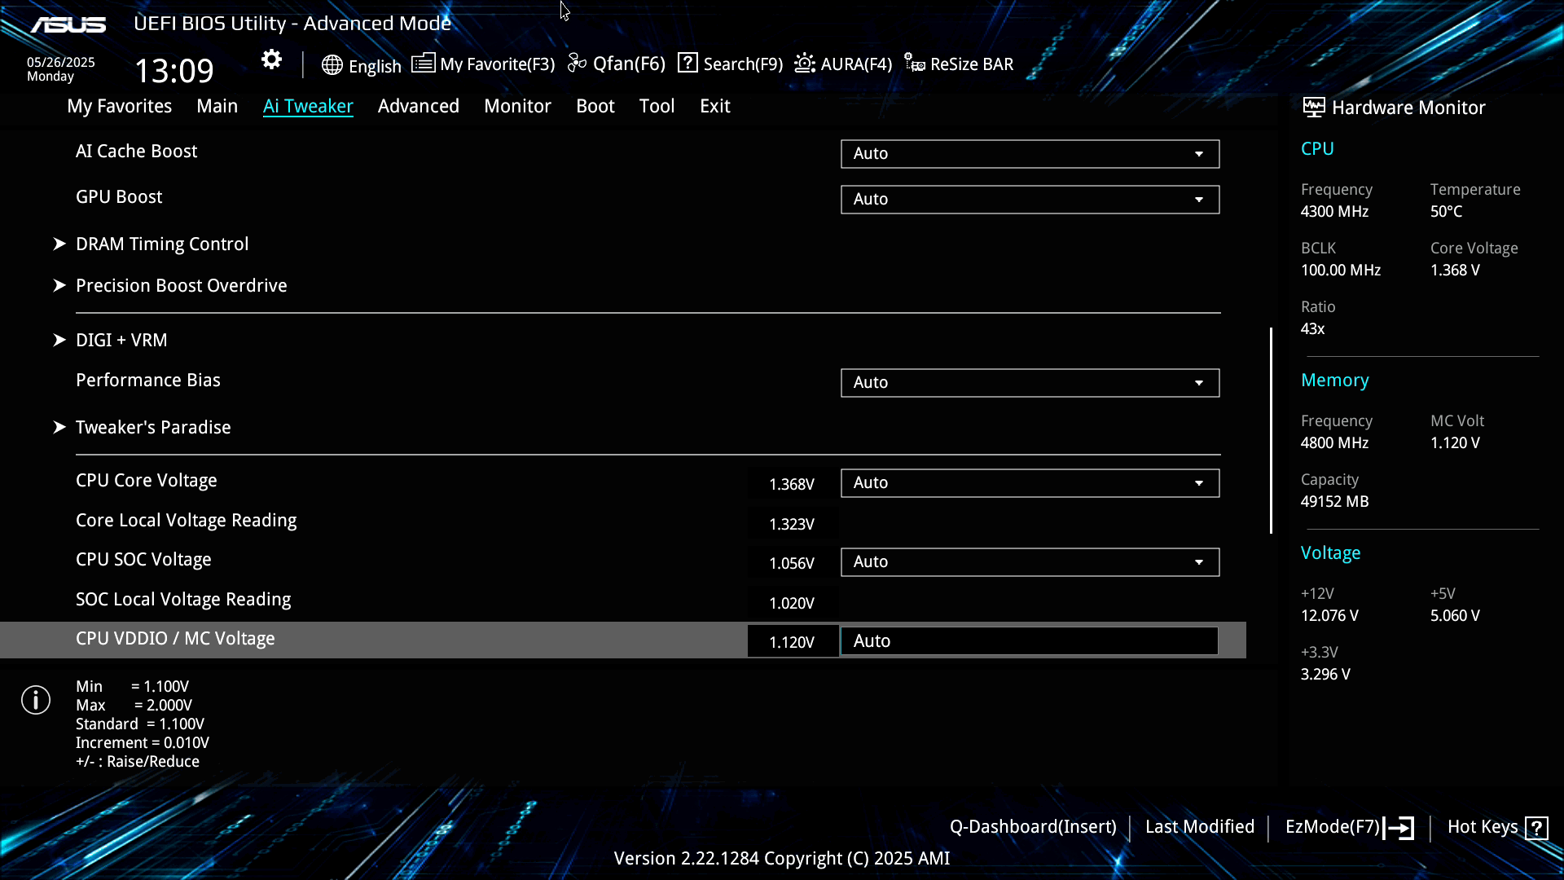
Task: Switch to the Monitor tab
Action: click(517, 107)
